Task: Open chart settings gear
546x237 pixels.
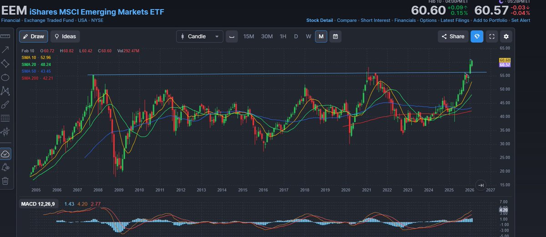Action: [x=506, y=36]
